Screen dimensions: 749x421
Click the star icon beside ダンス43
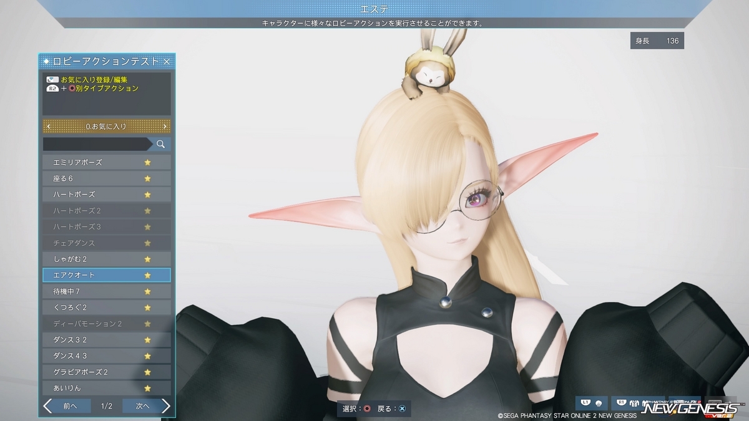point(148,356)
